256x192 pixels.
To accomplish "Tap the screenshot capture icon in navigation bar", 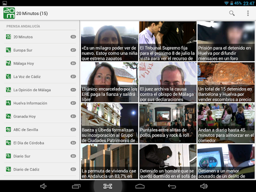I will (x=107, y=186).
